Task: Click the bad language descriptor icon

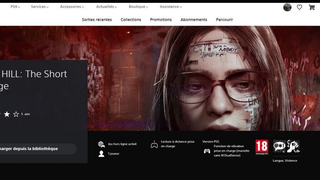Action: point(279,146)
